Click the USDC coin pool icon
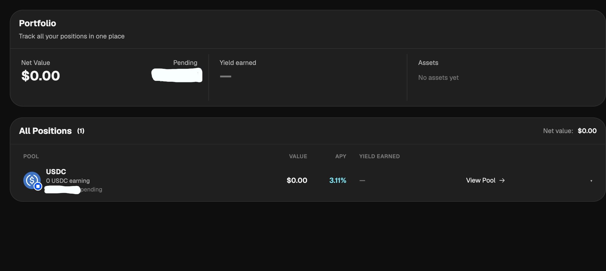The height and width of the screenshot is (271, 606). pos(32,180)
